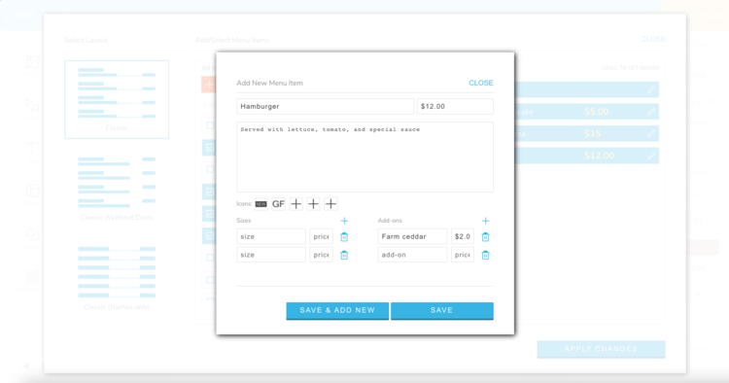This screenshot has height=383, width=729.
Task: Edit the $2.0 add-on price field
Action: coord(463,236)
